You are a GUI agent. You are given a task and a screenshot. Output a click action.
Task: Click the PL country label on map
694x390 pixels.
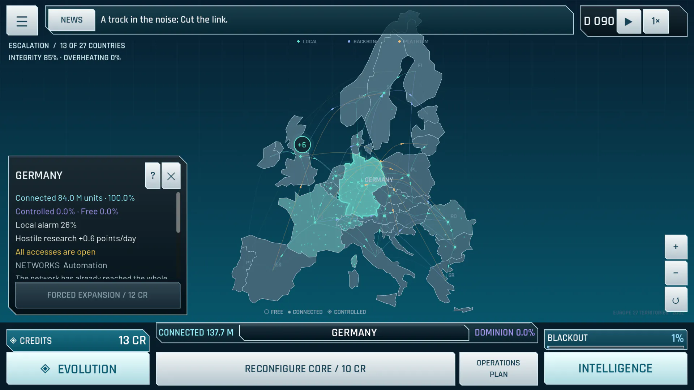pos(414,170)
